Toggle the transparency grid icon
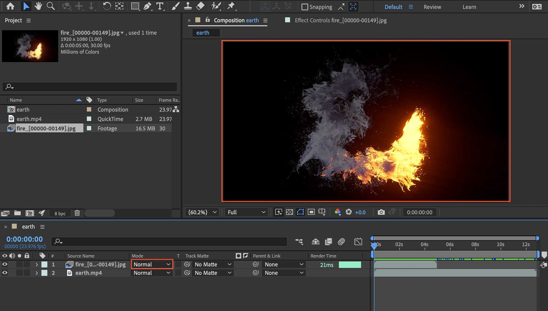 tap(290, 212)
